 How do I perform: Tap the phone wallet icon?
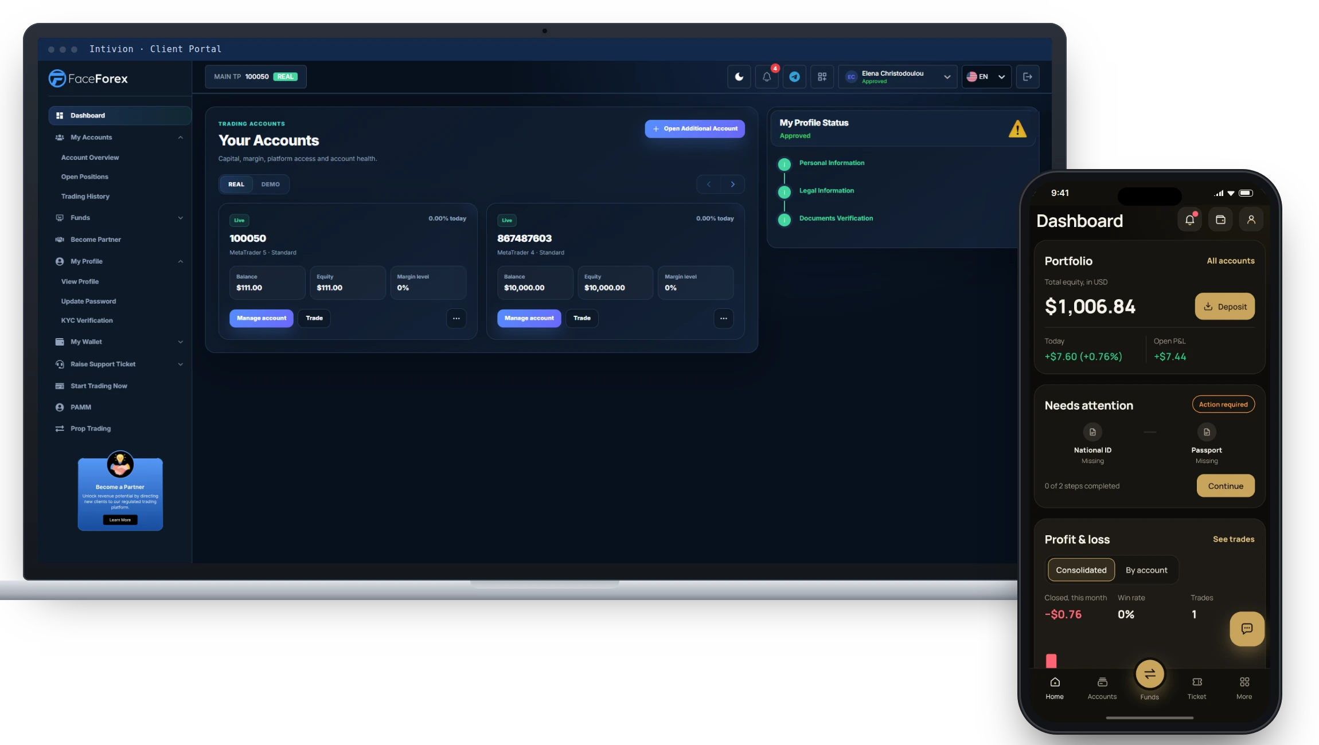(1220, 219)
